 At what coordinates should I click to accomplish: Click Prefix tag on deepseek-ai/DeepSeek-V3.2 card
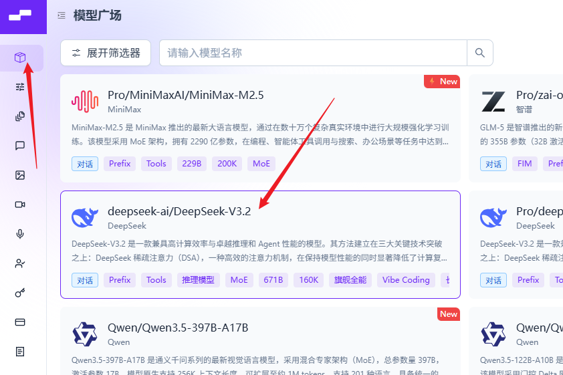120,280
